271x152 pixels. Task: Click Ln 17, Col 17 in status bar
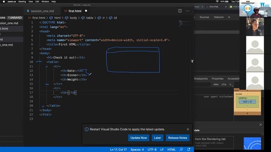pyautogui.click(x=119, y=149)
